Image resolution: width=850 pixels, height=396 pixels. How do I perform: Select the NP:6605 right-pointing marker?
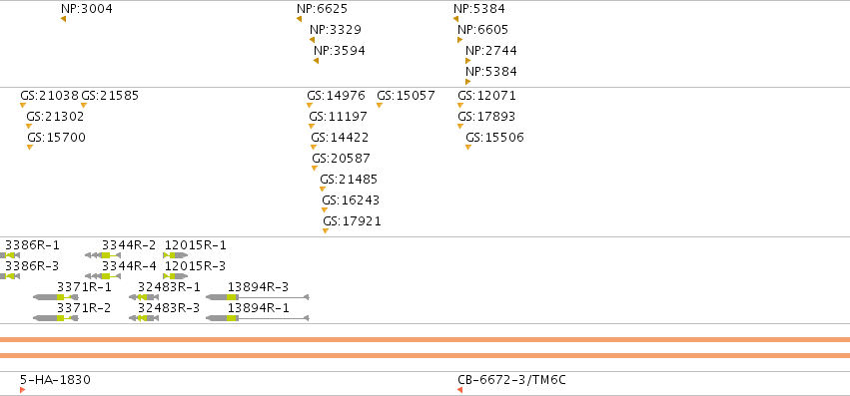(x=459, y=40)
